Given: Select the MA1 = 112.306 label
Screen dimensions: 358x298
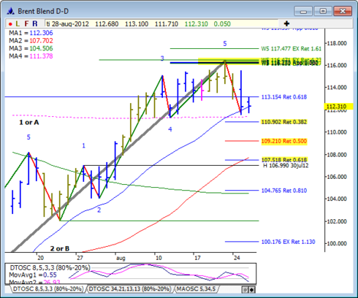Looking at the screenshot, I should [x=31, y=33].
